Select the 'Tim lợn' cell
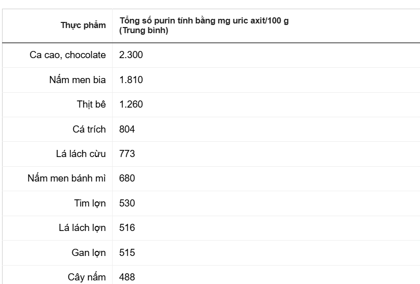Viewport: 420px width, 284px height. click(x=90, y=203)
